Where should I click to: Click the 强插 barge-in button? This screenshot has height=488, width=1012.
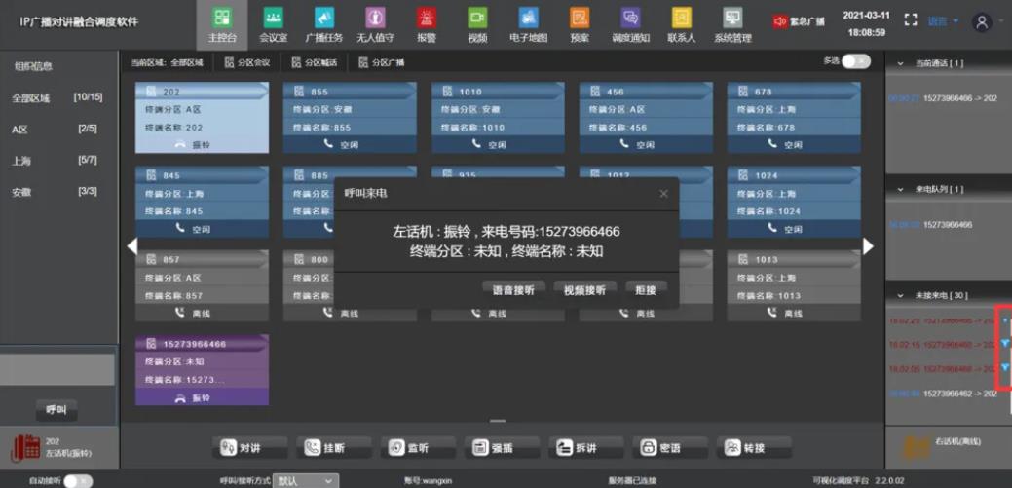click(503, 447)
